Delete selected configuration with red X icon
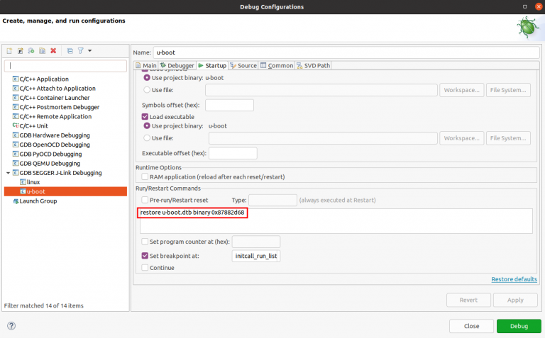Viewport: 545px width, 338px height. pyautogui.click(x=53, y=51)
